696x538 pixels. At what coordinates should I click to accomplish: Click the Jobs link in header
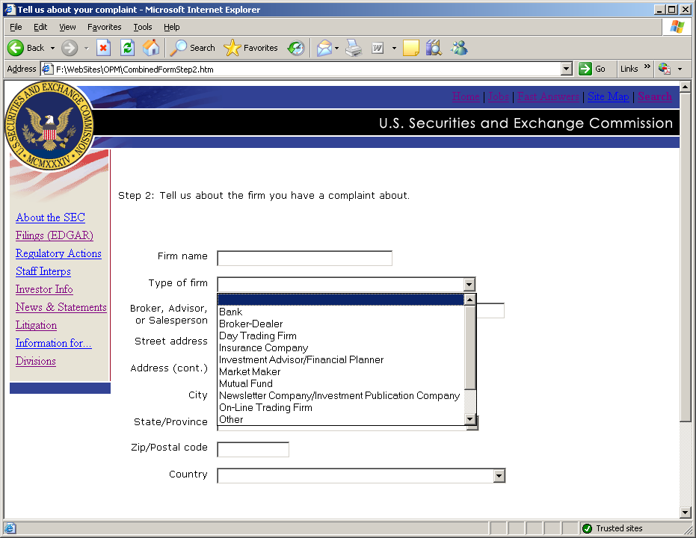pos(498,96)
